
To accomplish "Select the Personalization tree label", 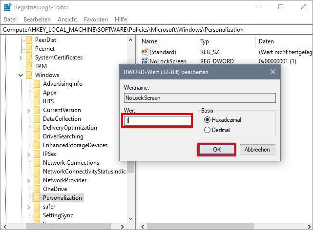I will 63,198.
